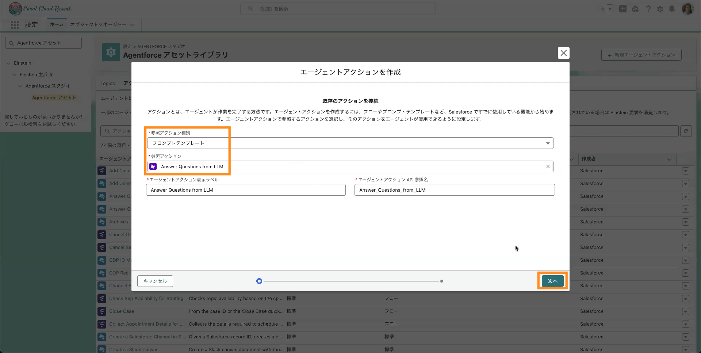This screenshot has width=701, height=353.
Task: Select Agentforce アセット in the sidebar
Action: click(x=54, y=97)
